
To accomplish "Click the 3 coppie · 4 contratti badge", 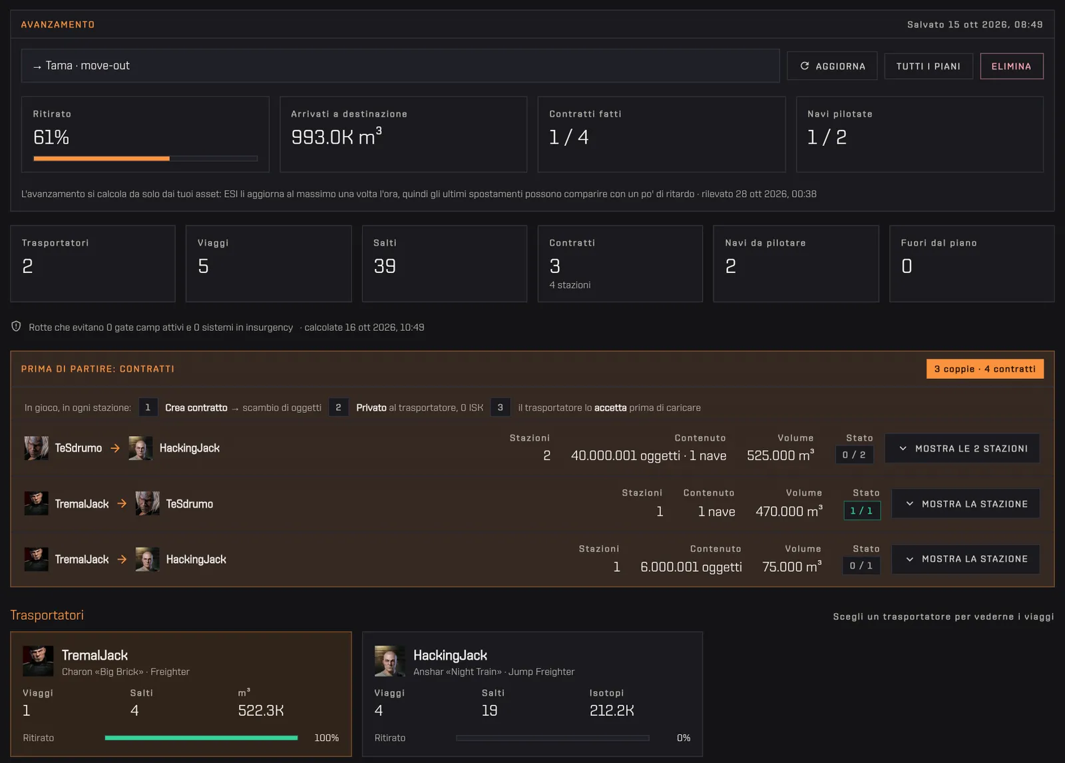I will (985, 369).
